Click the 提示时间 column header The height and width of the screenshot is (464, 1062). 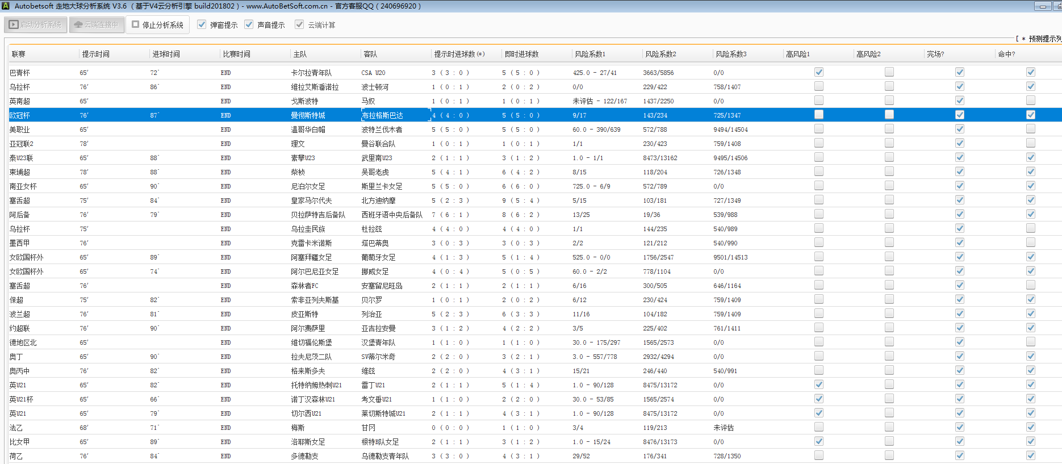(95, 54)
